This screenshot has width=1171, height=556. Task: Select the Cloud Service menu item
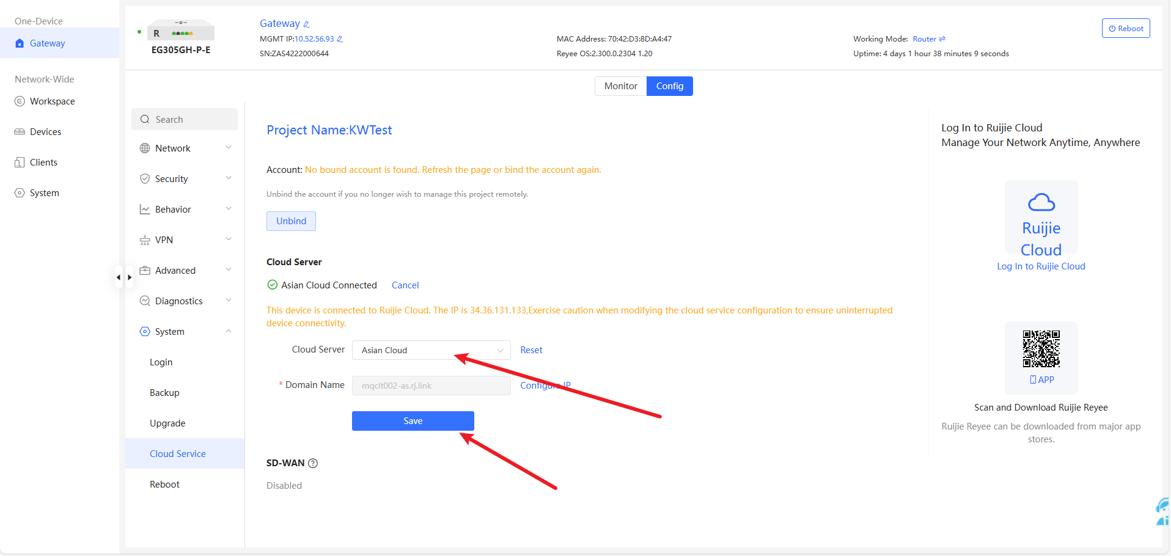pyautogui.click(x=185, y=453)
